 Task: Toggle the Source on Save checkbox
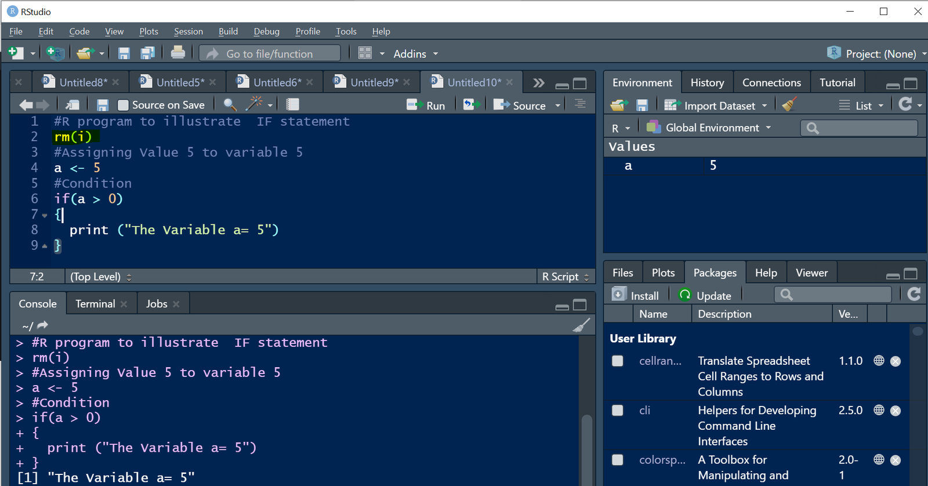pyautogui.click(x=123, y=105)
